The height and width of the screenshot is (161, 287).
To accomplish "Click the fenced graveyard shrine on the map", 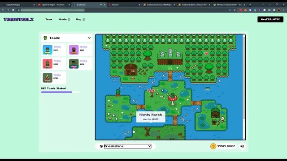I will coord(170,57).
